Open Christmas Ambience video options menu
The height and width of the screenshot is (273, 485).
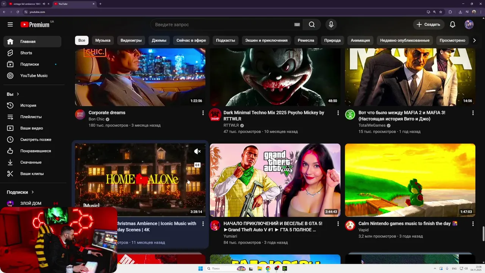203,224
